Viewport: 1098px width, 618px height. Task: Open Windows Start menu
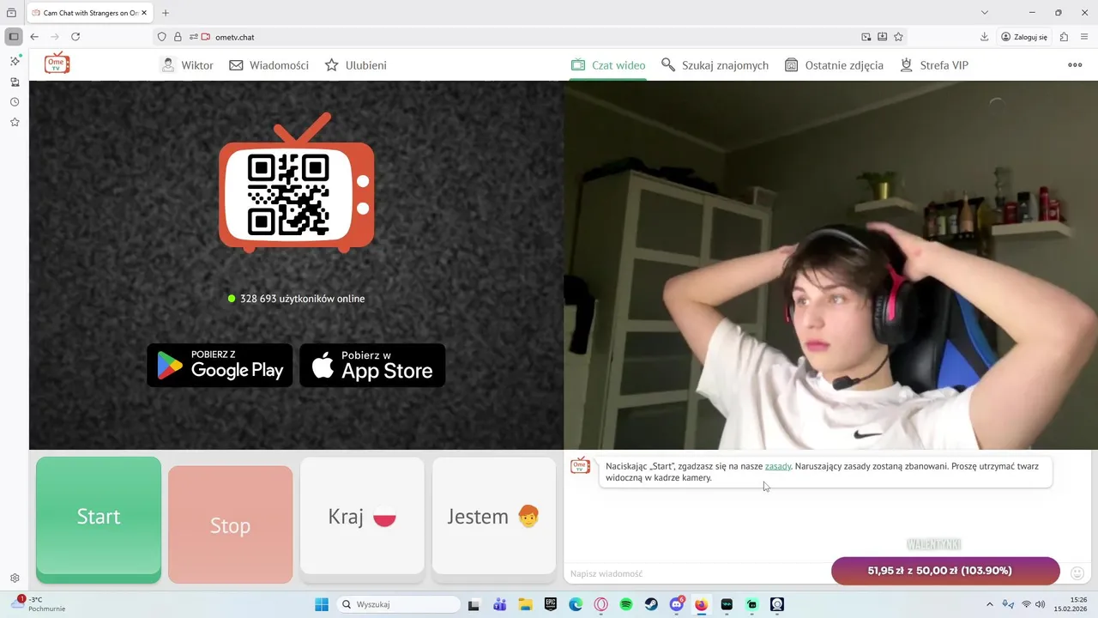pyautogui.click(x=322, y=604)
